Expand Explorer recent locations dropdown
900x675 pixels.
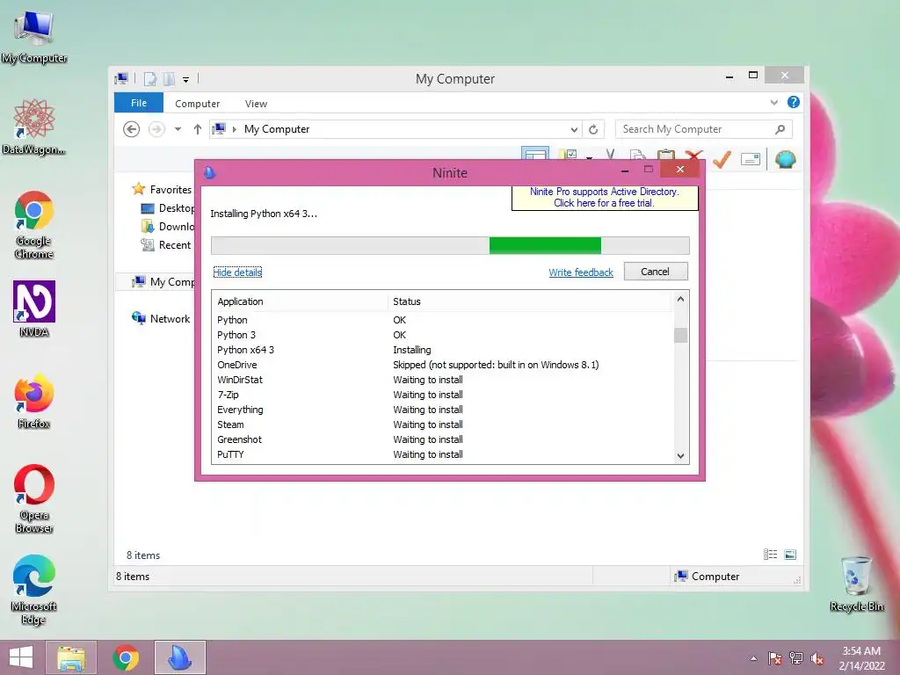click(x=178, y=129)
